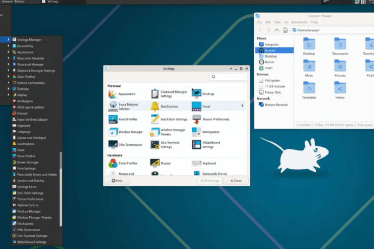Viewport: 374px width, 249px height.
Task: Select Computer in Thunar Places sidebar
Action: [274, 44]
